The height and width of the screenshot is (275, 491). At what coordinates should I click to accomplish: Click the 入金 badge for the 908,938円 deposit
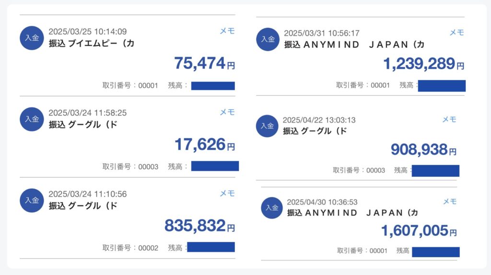[x=267, y=126]
